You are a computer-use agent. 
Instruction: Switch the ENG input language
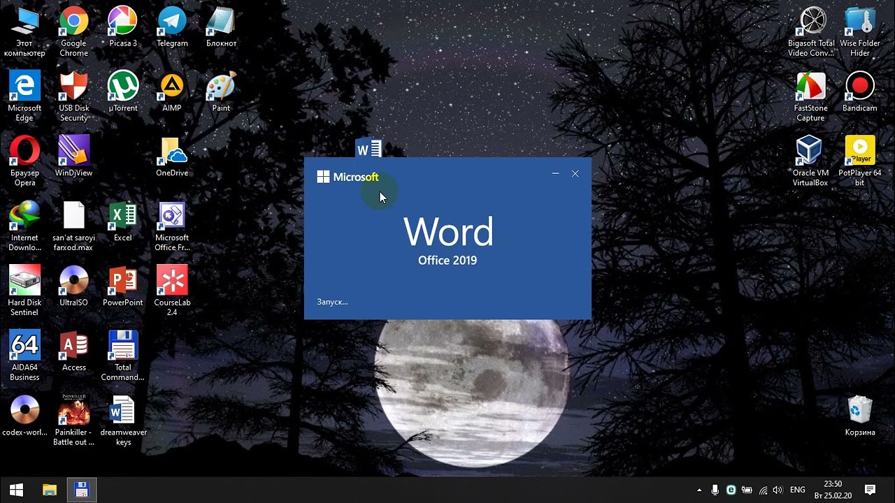click(x=797, y=490)
